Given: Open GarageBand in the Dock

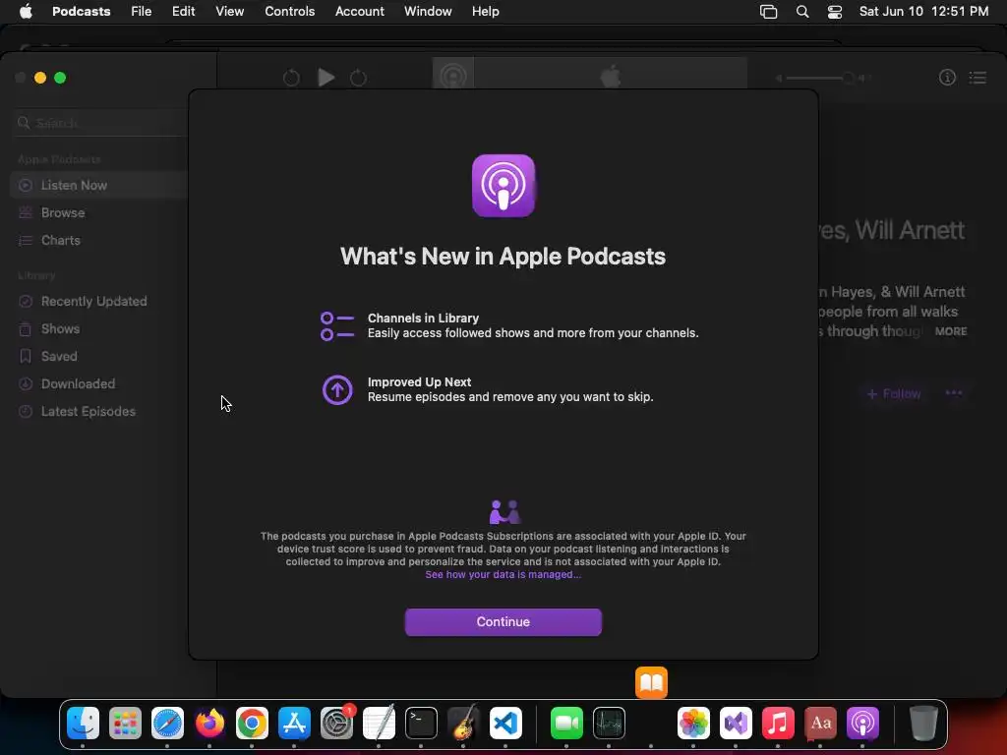Looking at the screenshot, I should [464, 724].
